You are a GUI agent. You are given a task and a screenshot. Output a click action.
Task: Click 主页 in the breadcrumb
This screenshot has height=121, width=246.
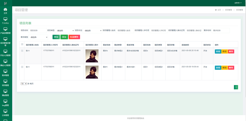219,10
